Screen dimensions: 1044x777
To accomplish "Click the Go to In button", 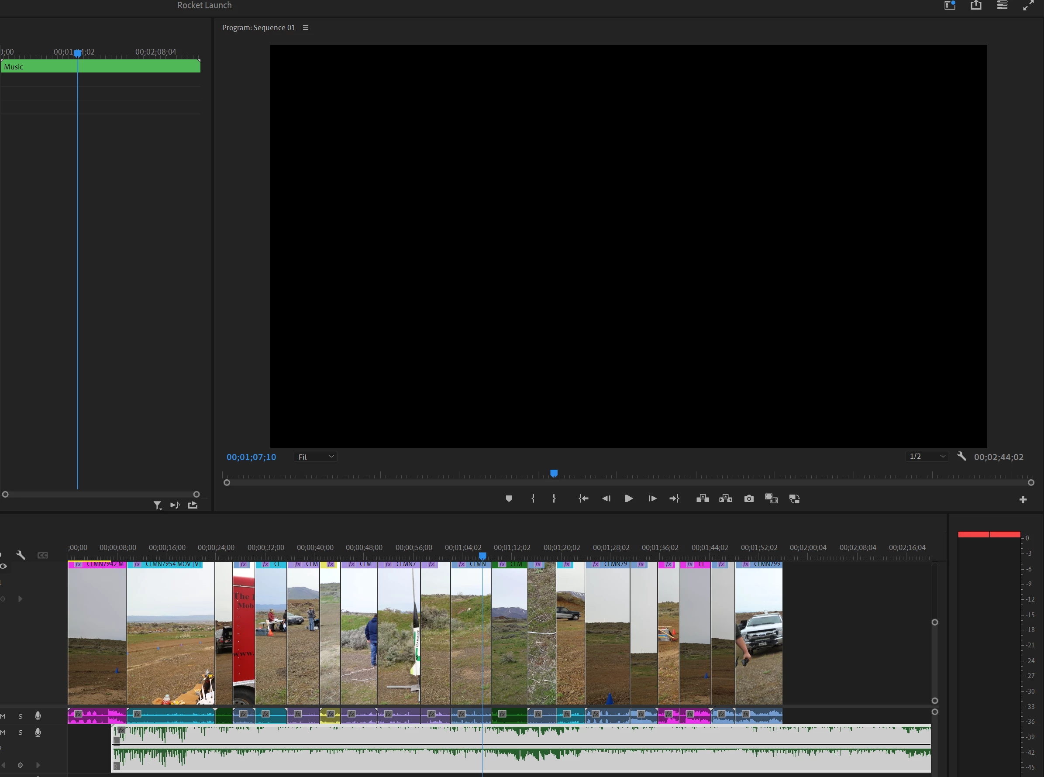I will point(583,499).
